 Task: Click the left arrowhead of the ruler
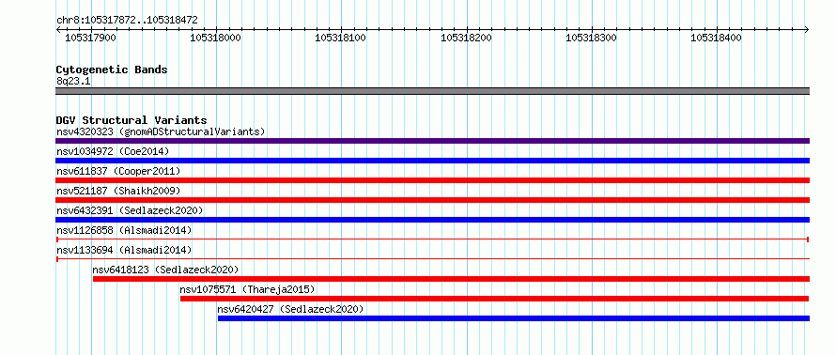pyautogui.click(x=58, y=29)
